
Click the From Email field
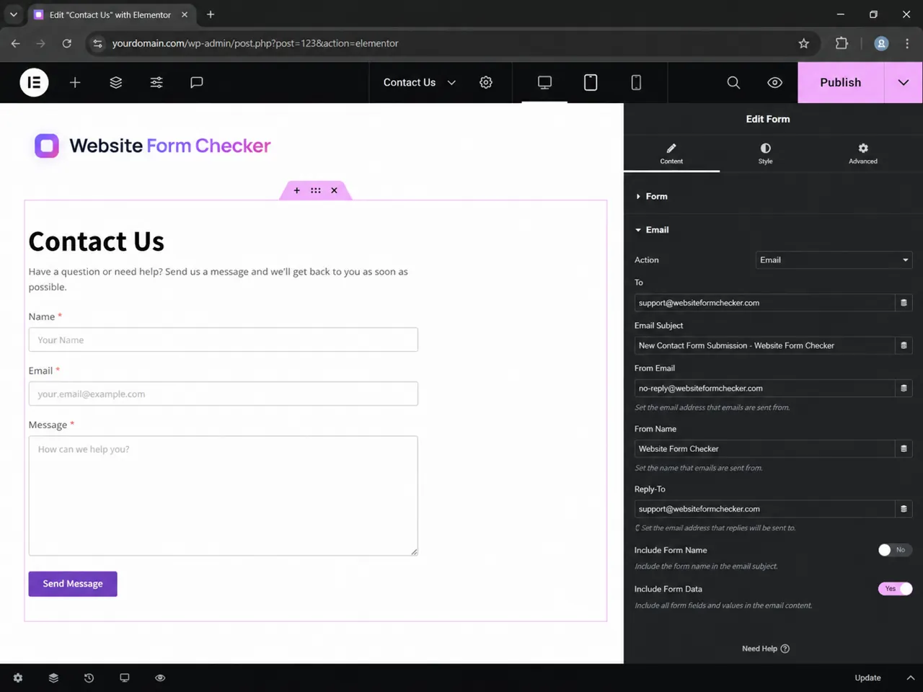point(764,388)
